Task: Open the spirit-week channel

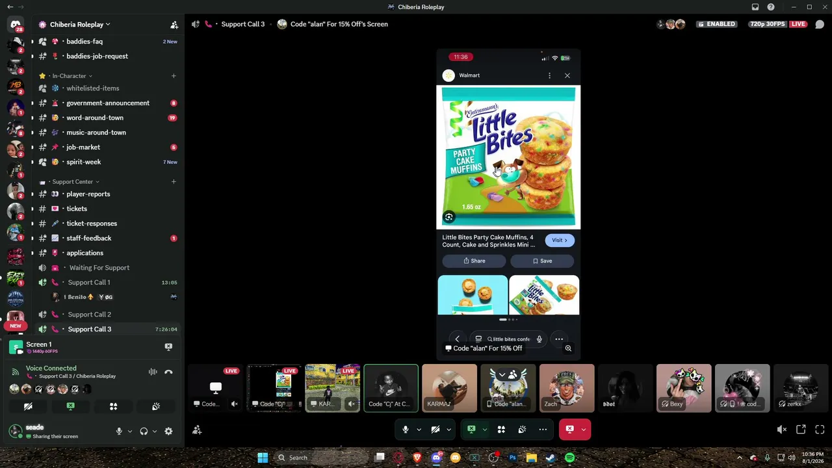Action: pos(108,162)
